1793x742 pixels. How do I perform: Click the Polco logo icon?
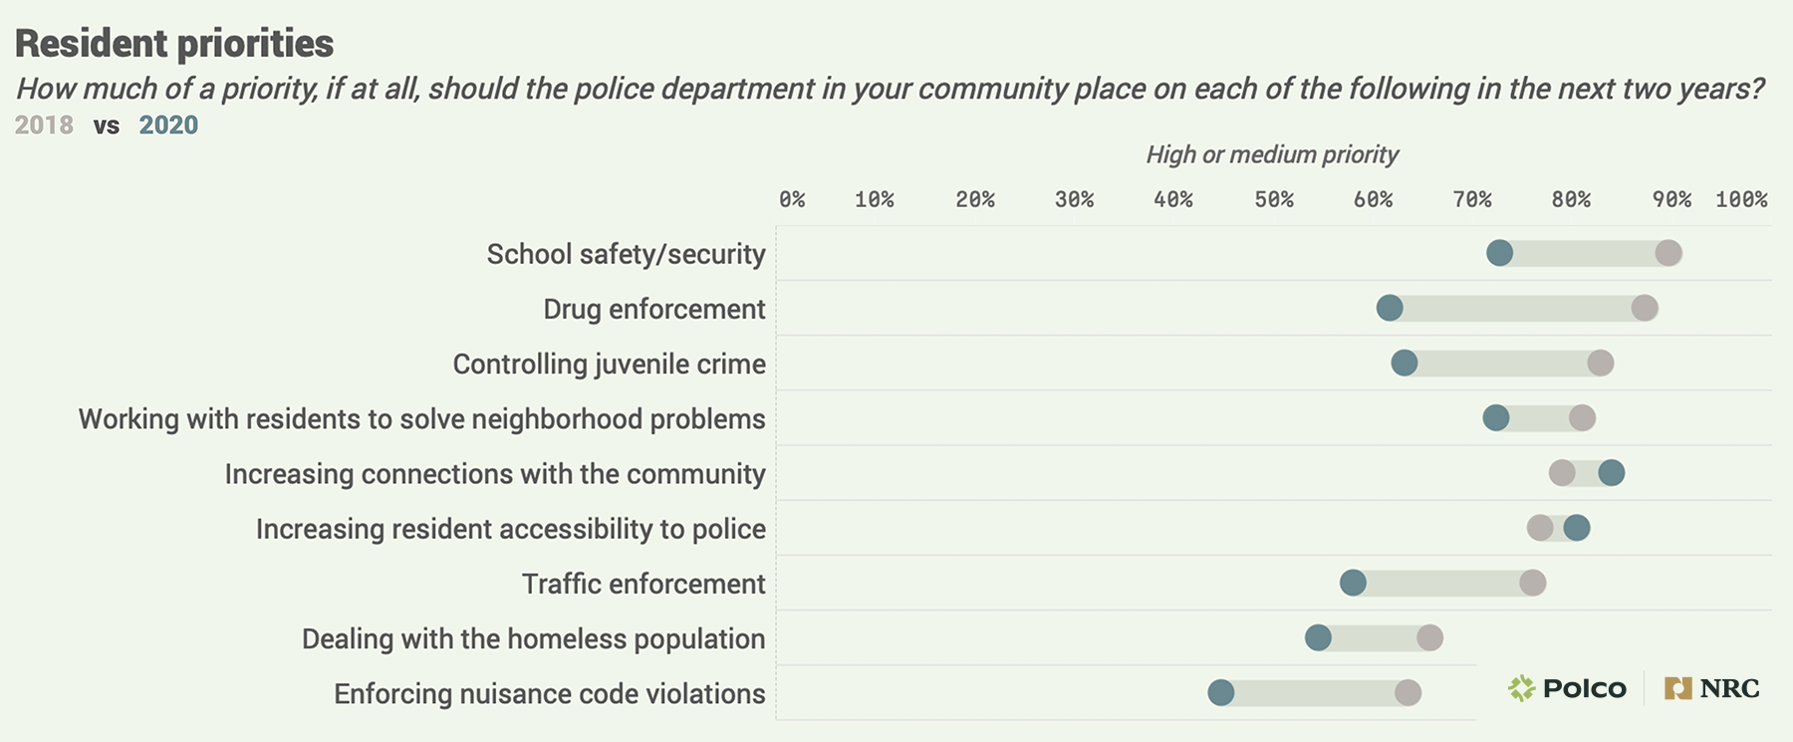[1521, 688]
